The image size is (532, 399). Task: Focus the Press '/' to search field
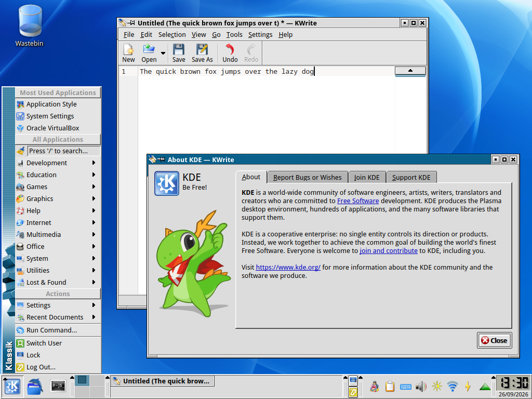pos(64,151)
